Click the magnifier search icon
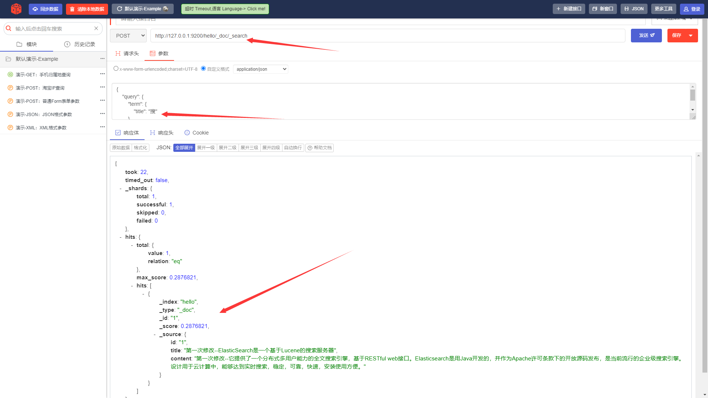 click(9, 28)
